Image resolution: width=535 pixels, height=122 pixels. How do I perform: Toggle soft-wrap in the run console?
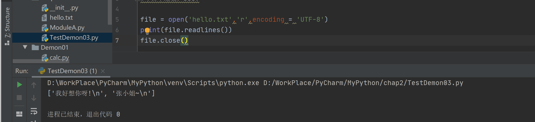click(34, 111)
